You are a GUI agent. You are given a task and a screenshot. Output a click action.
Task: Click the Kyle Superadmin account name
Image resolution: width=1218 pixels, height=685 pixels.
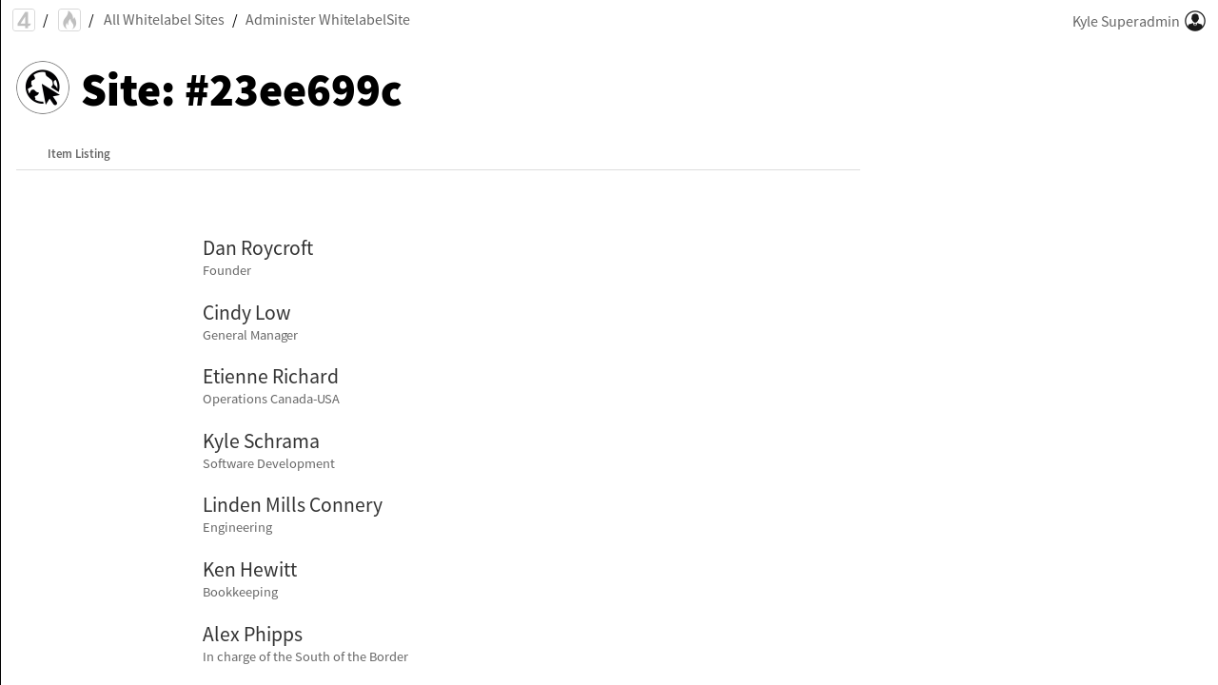pos(1126,21)
